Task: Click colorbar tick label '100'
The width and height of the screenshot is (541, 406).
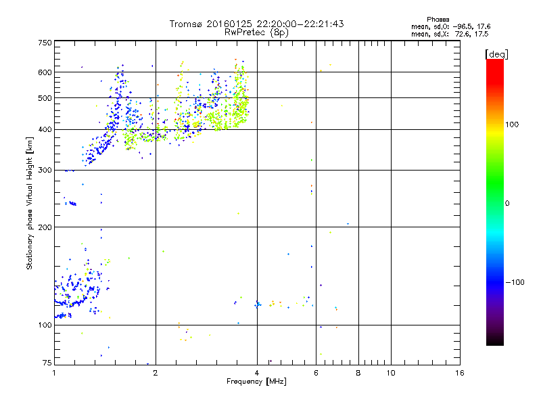Action: coord(512,125)
